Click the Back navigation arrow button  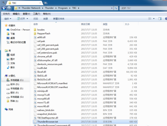click(x=4, y=8)
